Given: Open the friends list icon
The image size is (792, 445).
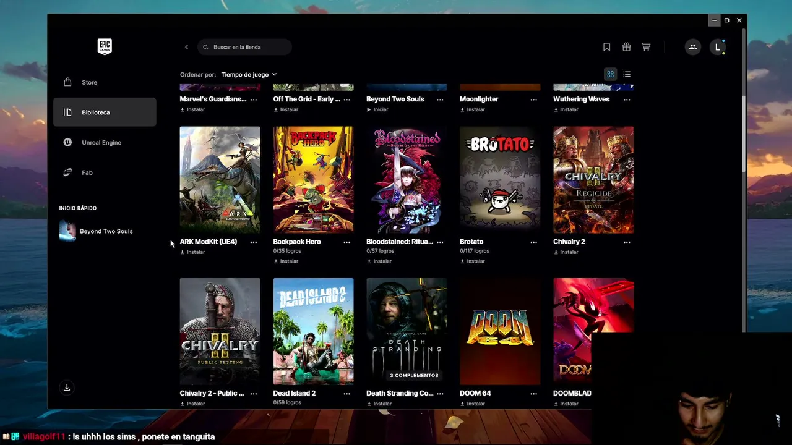Looking at the screenshot, I should click(x=693, y=47).
